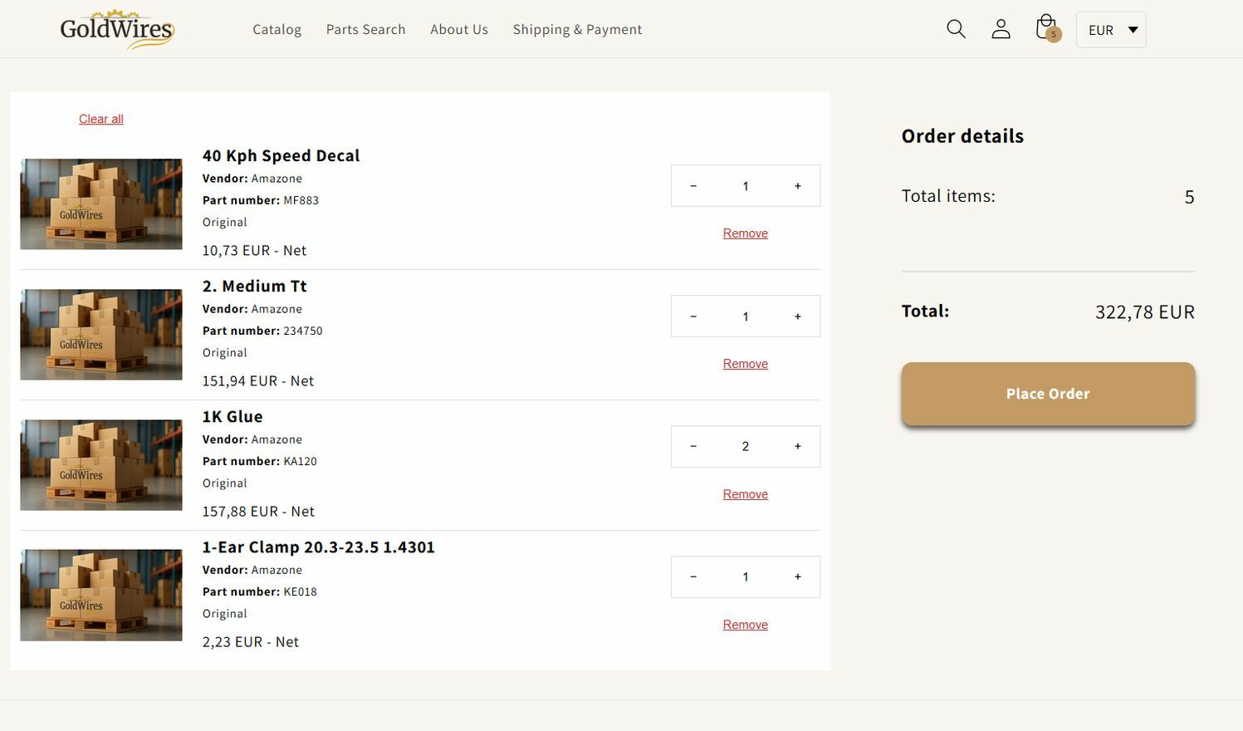
Task: Open the Parts Search page
Action: click(365, 30)
